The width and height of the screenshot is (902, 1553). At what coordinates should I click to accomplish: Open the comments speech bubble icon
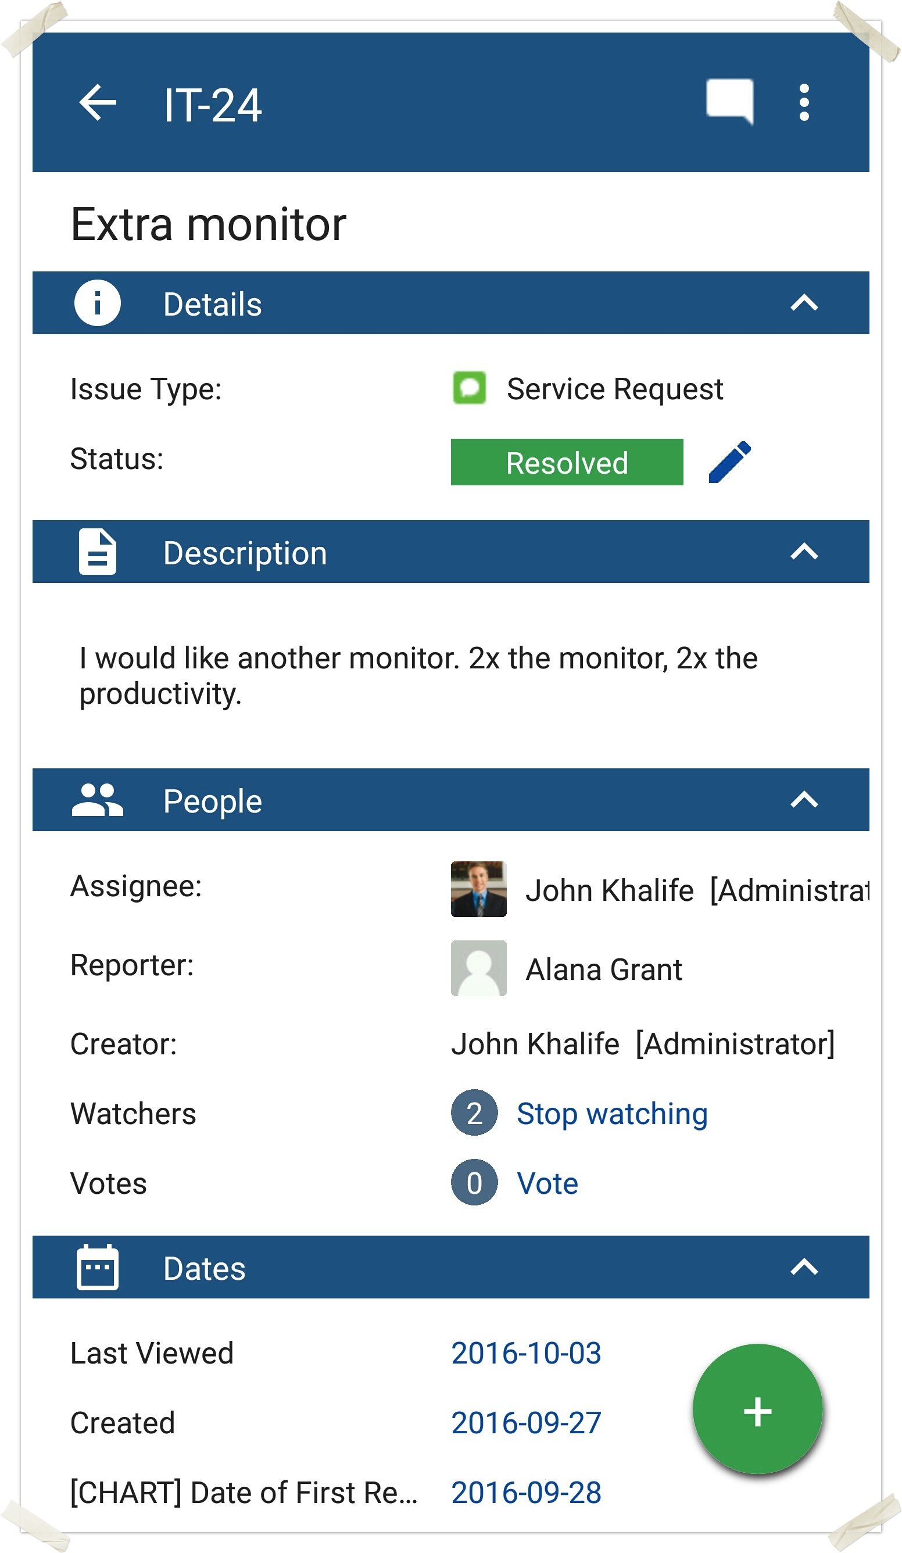tap(729, 101)
